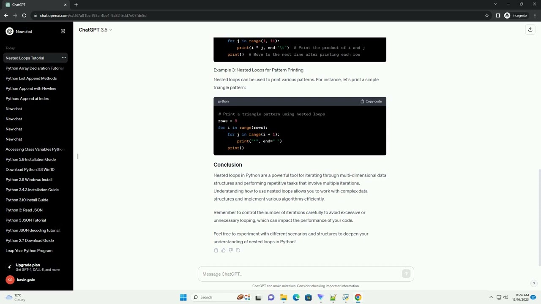Click the send message arrow button
Screen dimensions: 541x304
406,274
